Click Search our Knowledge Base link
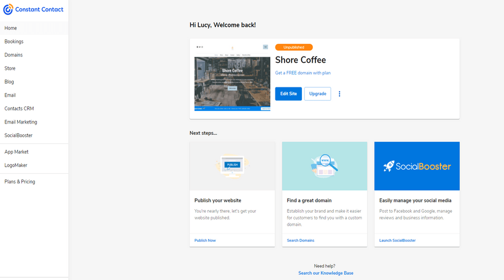The image size is (504, 280). click(326, 273)
